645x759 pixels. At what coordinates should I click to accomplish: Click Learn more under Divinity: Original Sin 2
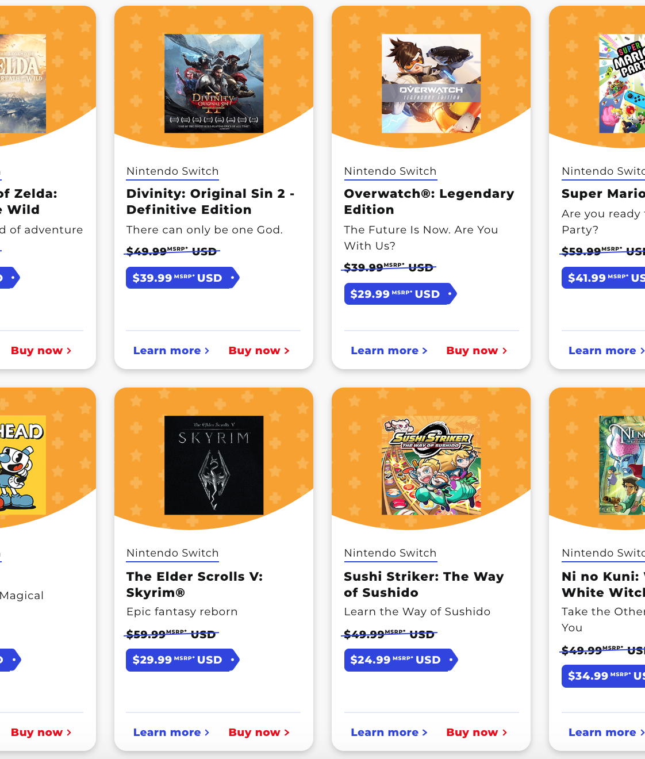pyautogui.click(x=171, y=351)
